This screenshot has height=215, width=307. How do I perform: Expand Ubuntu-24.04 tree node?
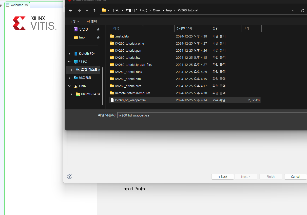[x=71, y=94]
